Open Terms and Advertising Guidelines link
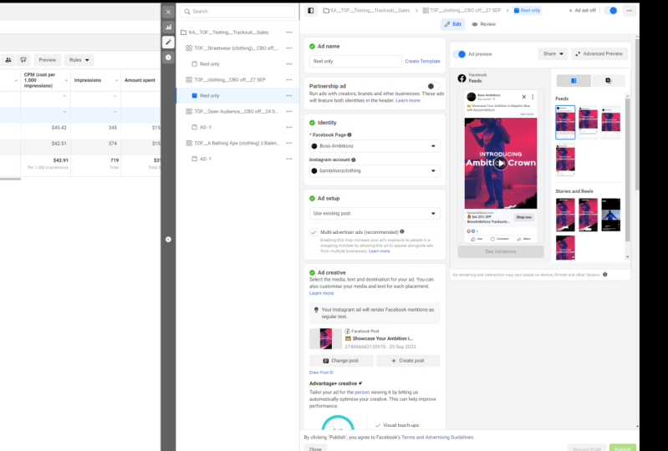Viewport: 668px width, 451px height. (437, 437)
